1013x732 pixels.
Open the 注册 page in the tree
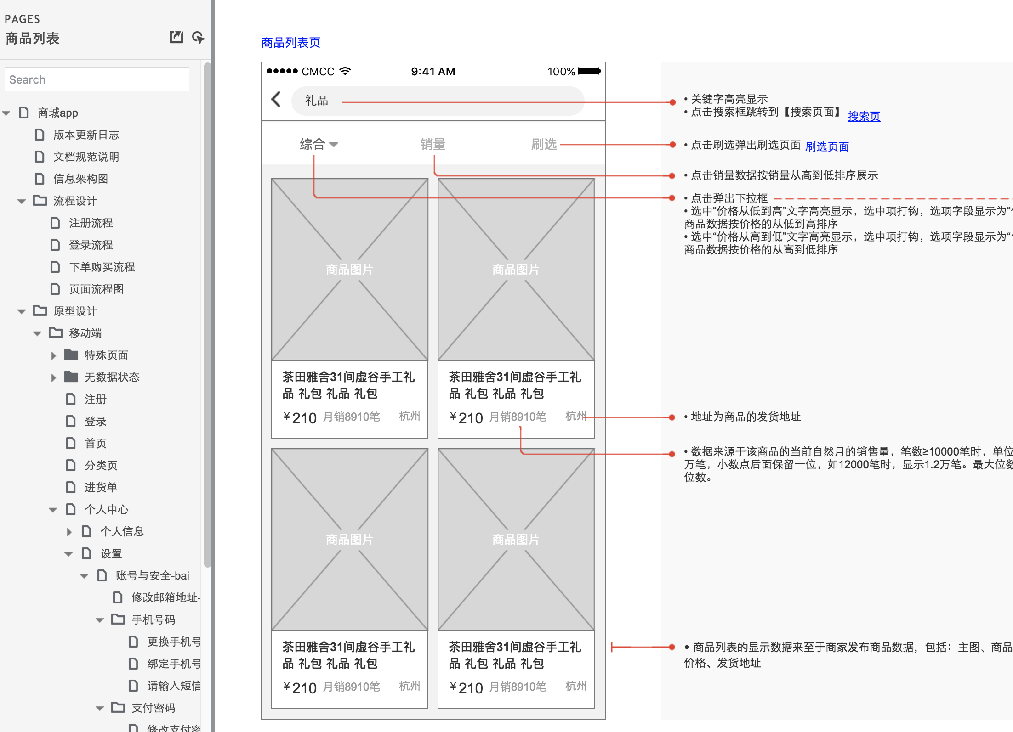pyautogui.click(x=96, y=399)
